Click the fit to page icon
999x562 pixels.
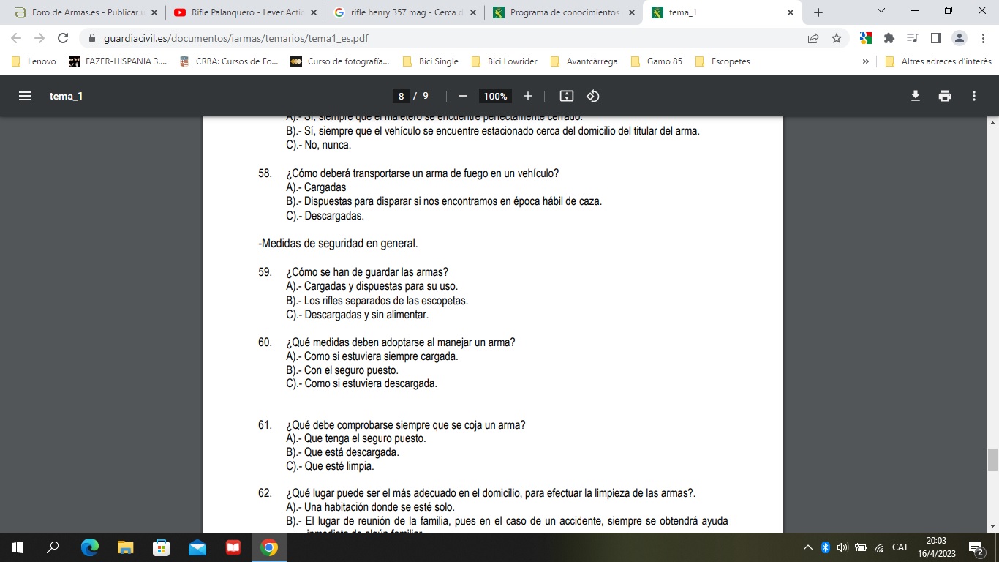click(x=566, y=96)
